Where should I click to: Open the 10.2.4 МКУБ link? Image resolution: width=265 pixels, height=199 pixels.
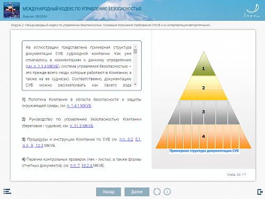point(87,165)
